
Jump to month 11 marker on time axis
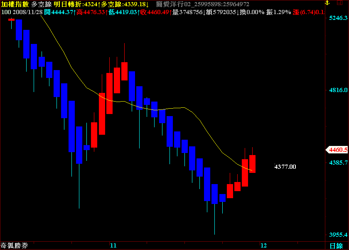coord(113,246)
